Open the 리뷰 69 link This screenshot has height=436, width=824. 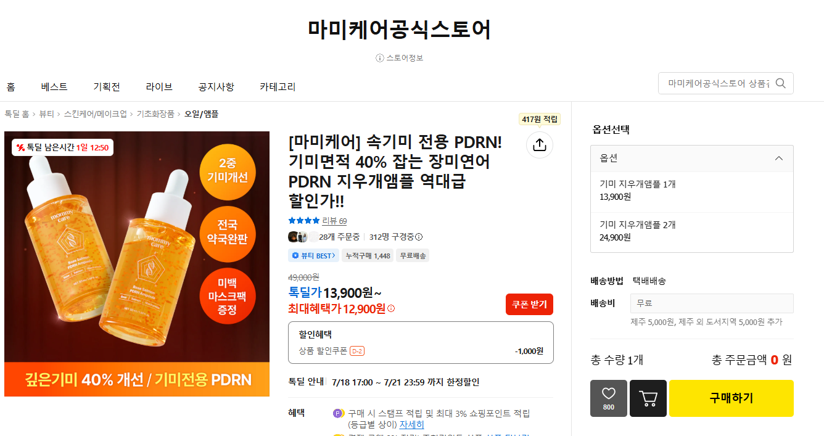pos(334,221)
